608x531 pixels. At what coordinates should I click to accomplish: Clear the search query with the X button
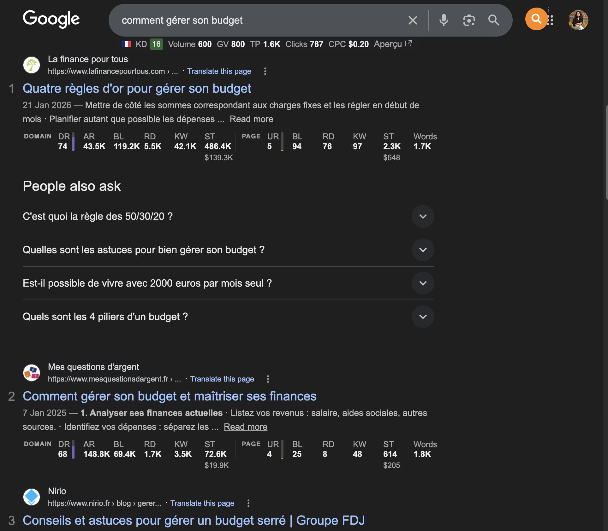coord(413,20)
